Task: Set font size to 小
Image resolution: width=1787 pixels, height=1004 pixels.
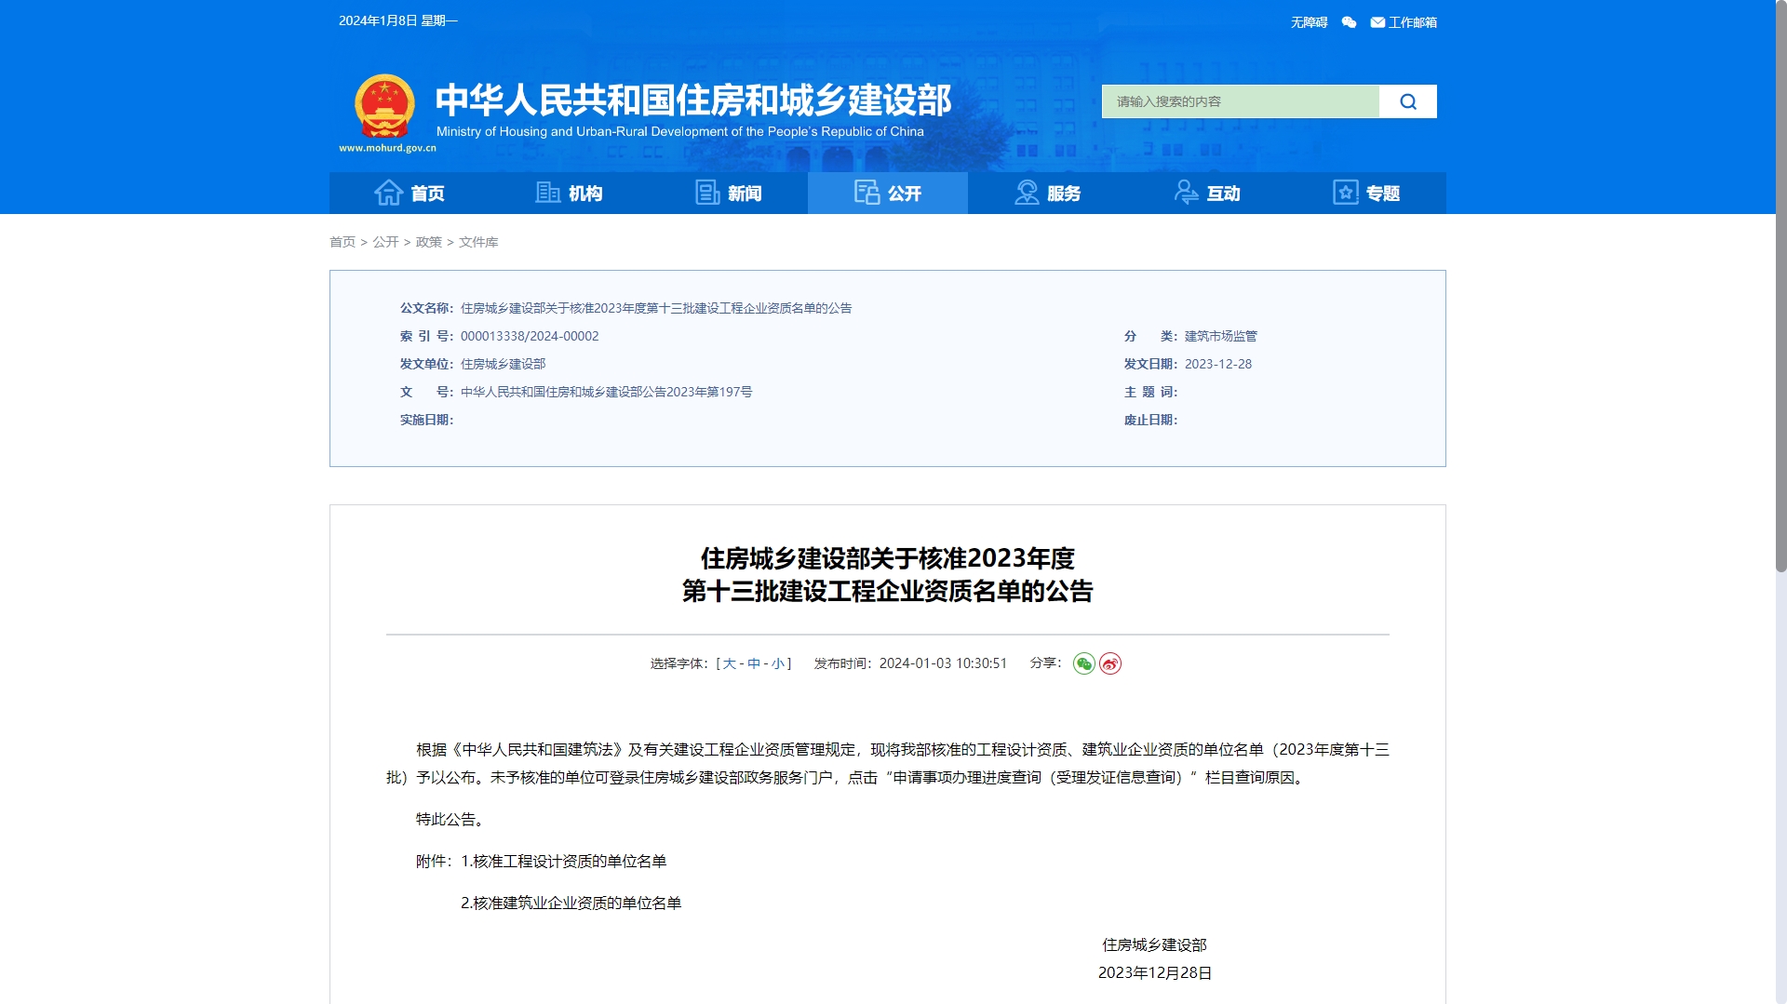Action: [x=778, y=663]
